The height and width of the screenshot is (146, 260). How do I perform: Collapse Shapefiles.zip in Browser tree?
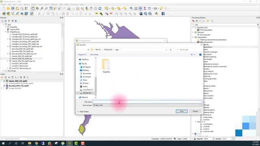point(5,32)
